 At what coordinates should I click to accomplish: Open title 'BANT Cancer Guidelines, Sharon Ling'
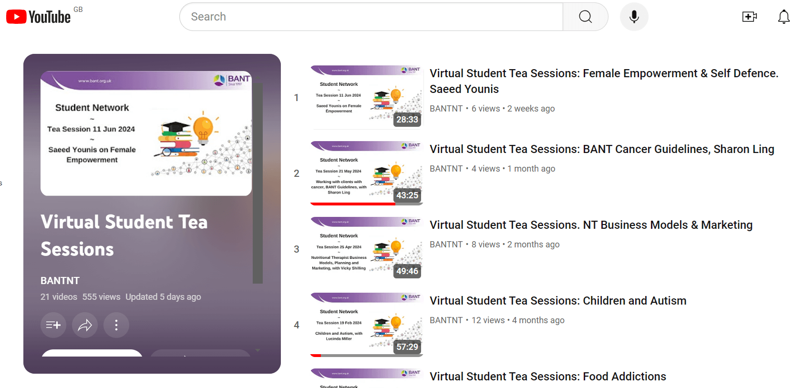click(x=602, y=149)
